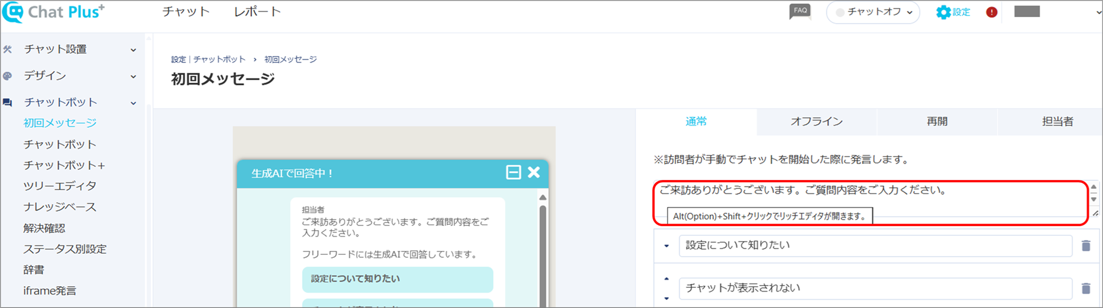Select the 通常 tab
The image size is (1103, 308).
click(x=696, y=122)
